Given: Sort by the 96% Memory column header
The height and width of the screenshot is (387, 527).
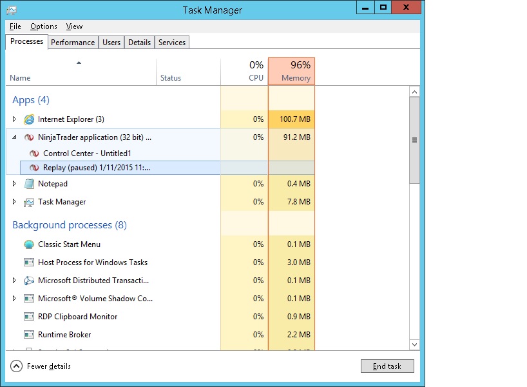Looking at the screenshot, I should [291, 72].
